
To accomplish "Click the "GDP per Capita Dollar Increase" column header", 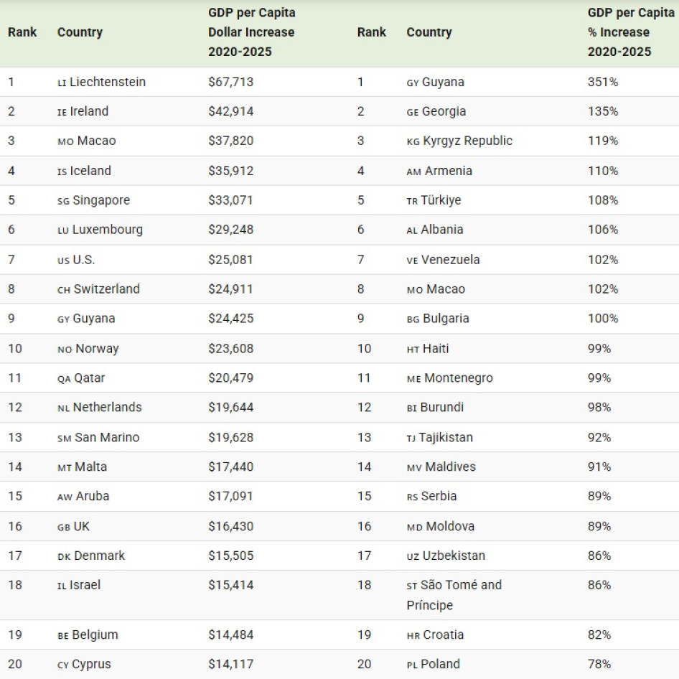I will (x=251, y=32).
